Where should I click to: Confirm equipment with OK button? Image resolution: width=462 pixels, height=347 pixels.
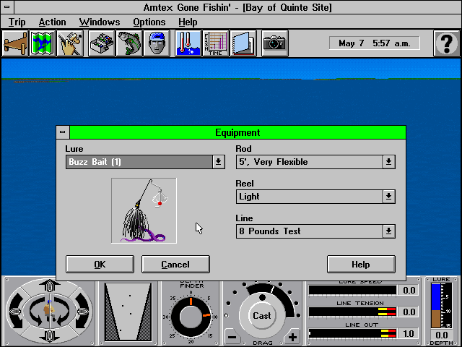(x=100, y=265)
